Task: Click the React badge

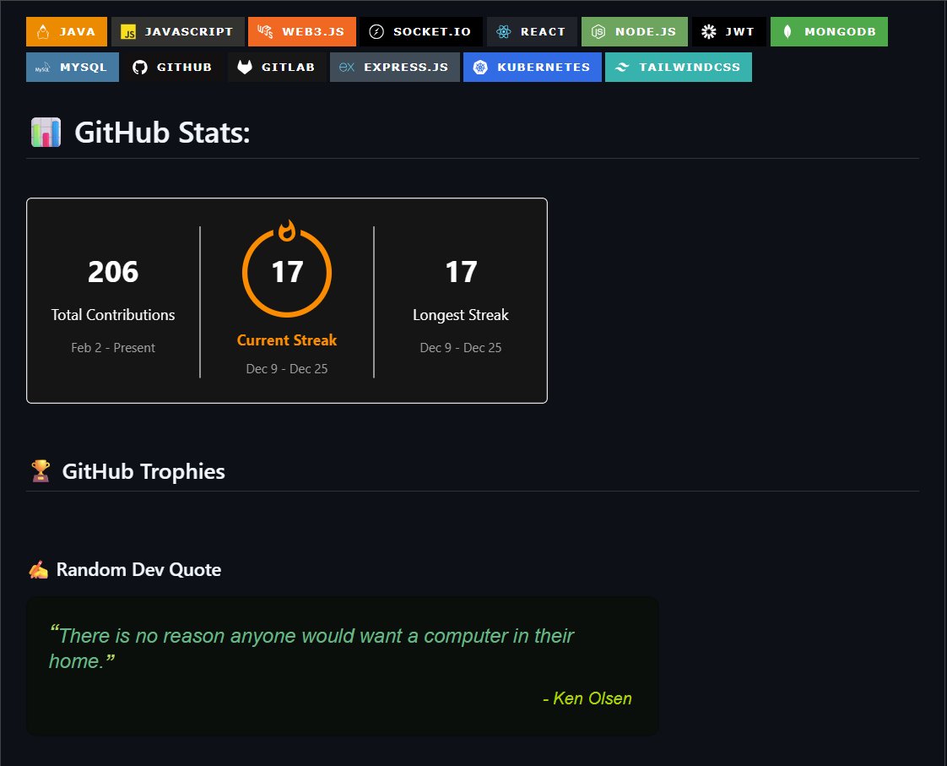Action: pyautogui.click(x=532, y=31)
